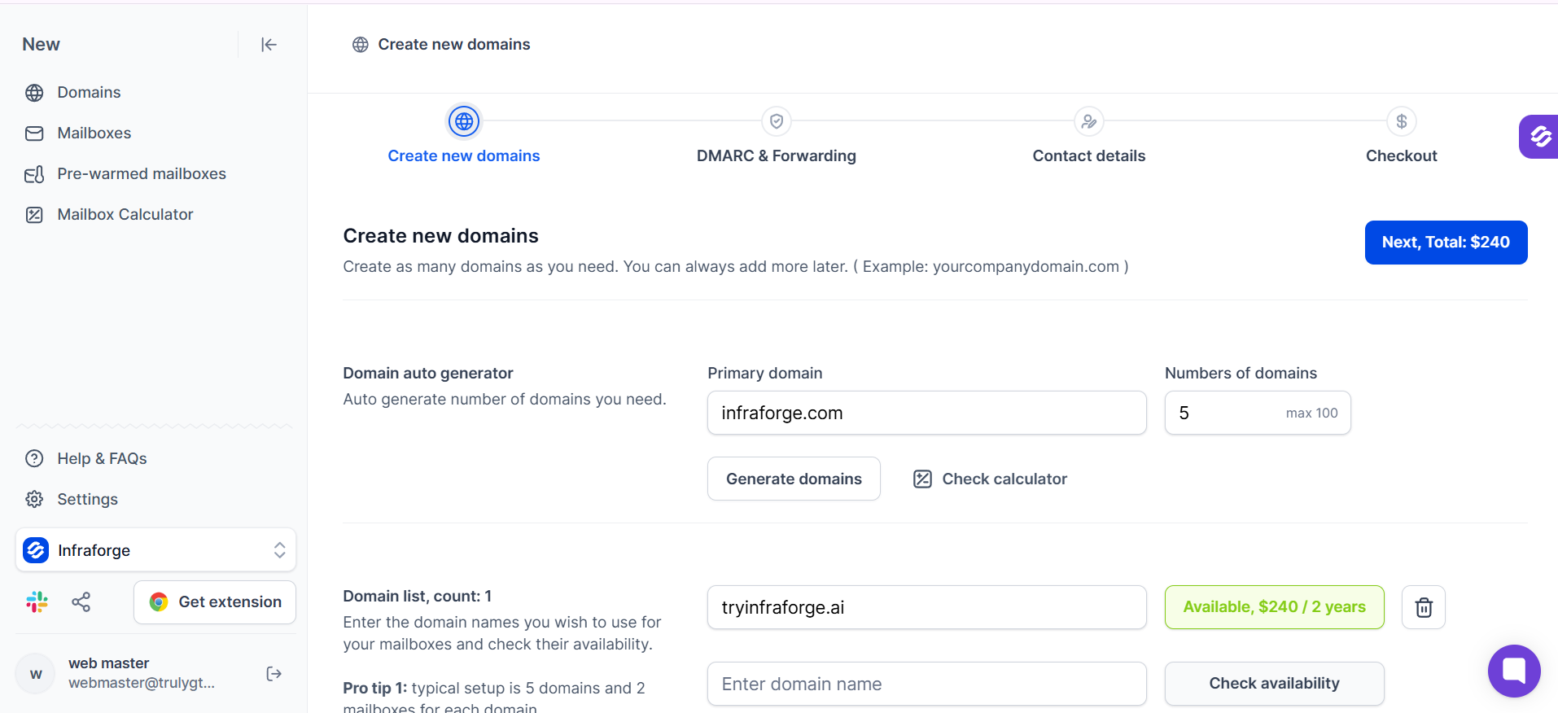1558x713 pixels.
Task: Click the share icon next to Slack
Action: pyautogui.click(x=81, y=602)
